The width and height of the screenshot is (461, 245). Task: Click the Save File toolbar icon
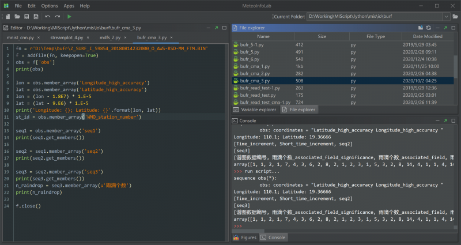pos(27,17)
